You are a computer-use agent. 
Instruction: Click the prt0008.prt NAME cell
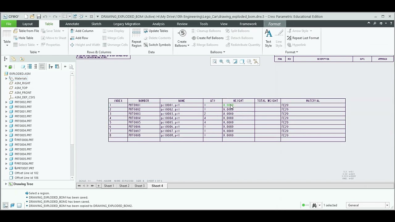click(181, 135)
